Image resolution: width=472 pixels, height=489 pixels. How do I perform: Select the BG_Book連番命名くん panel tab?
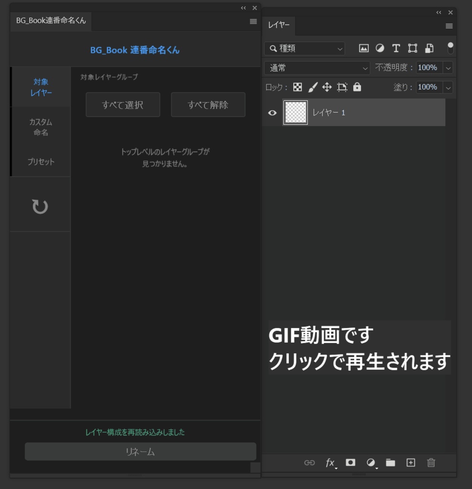pos(51,21)
